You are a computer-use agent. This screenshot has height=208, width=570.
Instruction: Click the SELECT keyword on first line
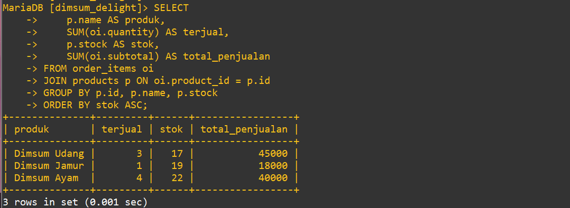coord(171,8)
